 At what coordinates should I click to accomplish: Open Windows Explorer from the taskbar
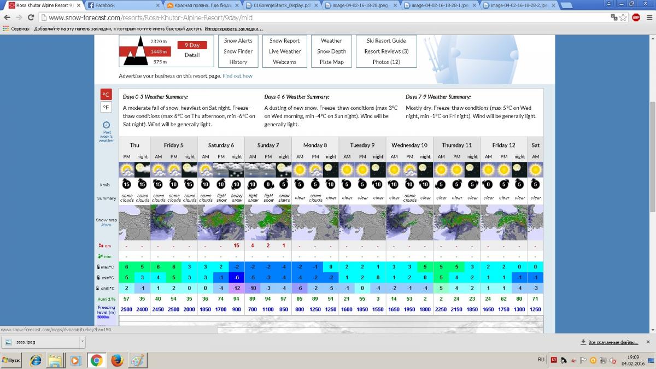tap(55, 360)
